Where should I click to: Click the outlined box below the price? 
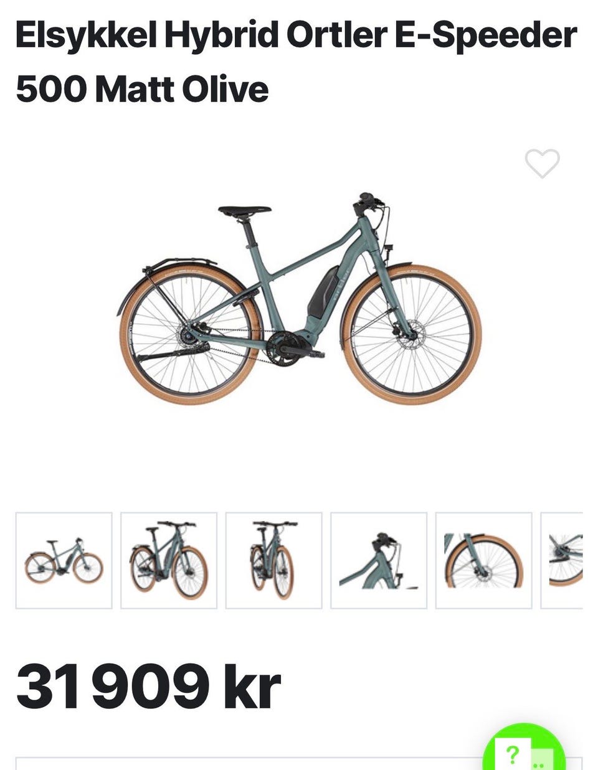[x=299, y=763]
